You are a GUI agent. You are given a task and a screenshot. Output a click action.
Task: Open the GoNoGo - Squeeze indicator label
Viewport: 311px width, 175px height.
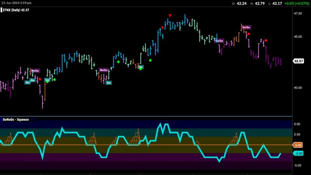(16, 120)
